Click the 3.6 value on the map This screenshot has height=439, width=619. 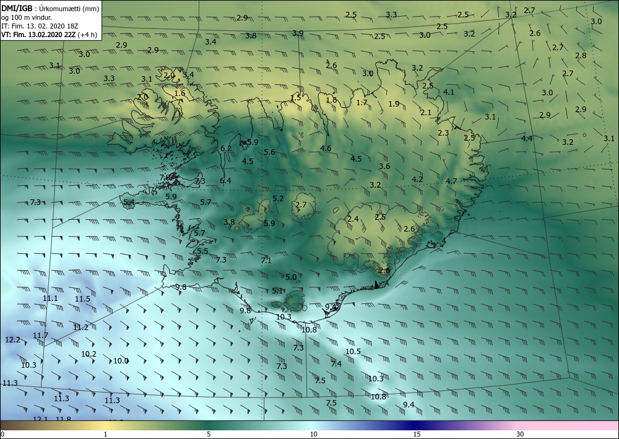point(384,166)
